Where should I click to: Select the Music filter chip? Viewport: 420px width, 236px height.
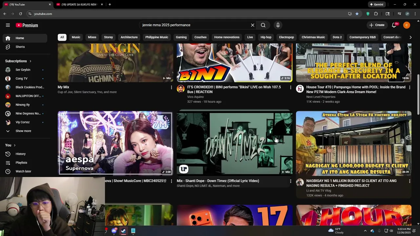76,37
